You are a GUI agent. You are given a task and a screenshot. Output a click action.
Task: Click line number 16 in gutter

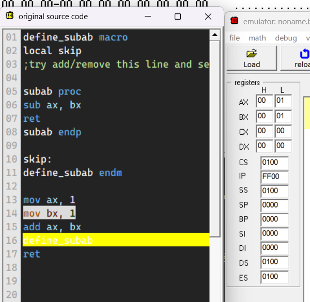pos(11,241)
